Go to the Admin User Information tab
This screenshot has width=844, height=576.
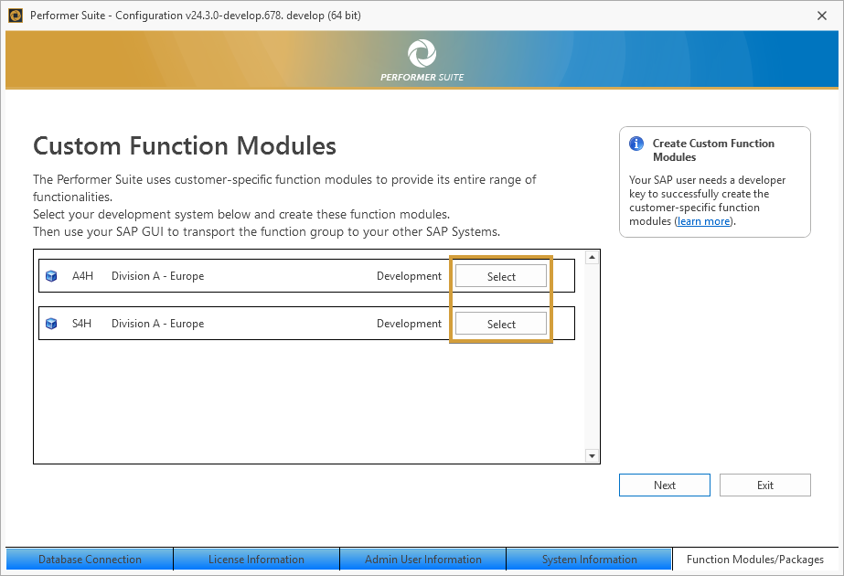tap(422, 560)
